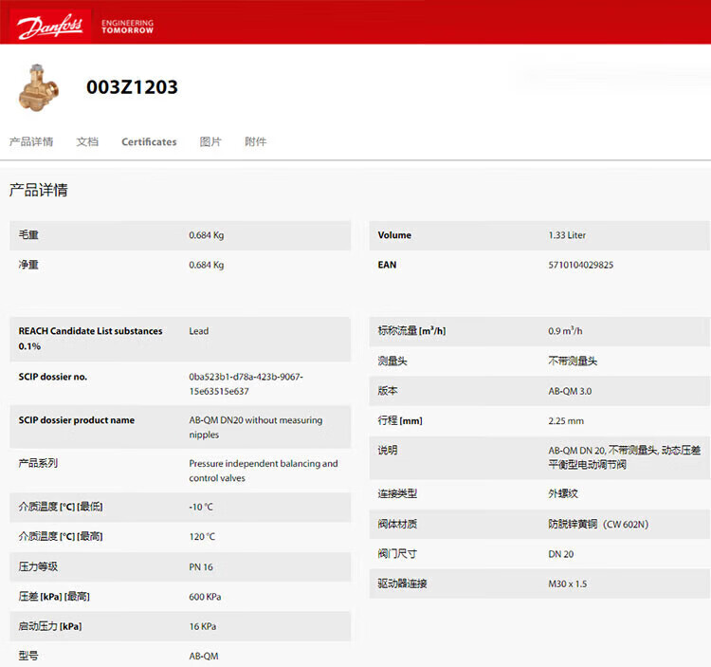This screenshot has width=711, height=667.
Task: Click the 说明 label
Action: click(x=388, y=450)
